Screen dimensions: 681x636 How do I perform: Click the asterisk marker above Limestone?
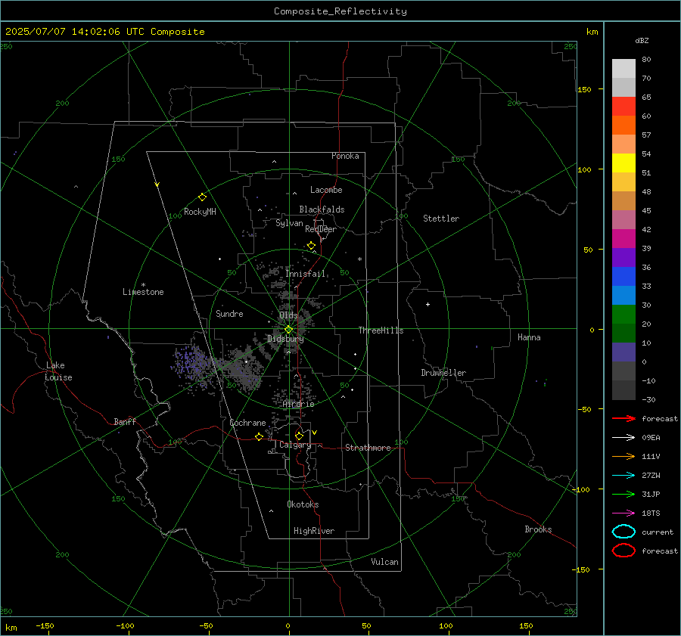pyautogui.click(x=143, y=285)
